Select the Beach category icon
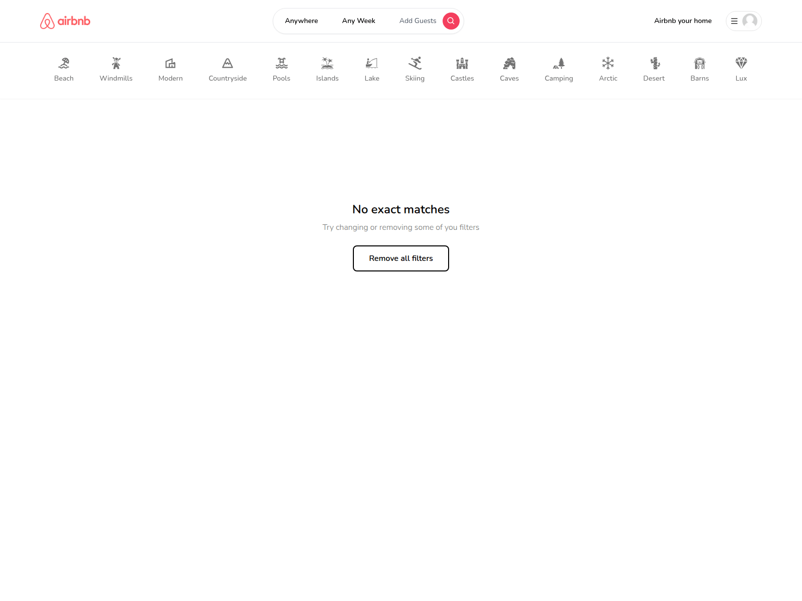Image resolution: width=802 pixels, height=601 pixels. (64, 63)
